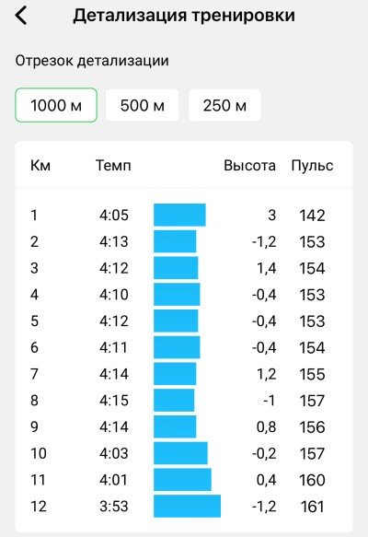Click pulse value 161 in row 12
This screenshot has width=368, height=537.
[x=312, y=507]
